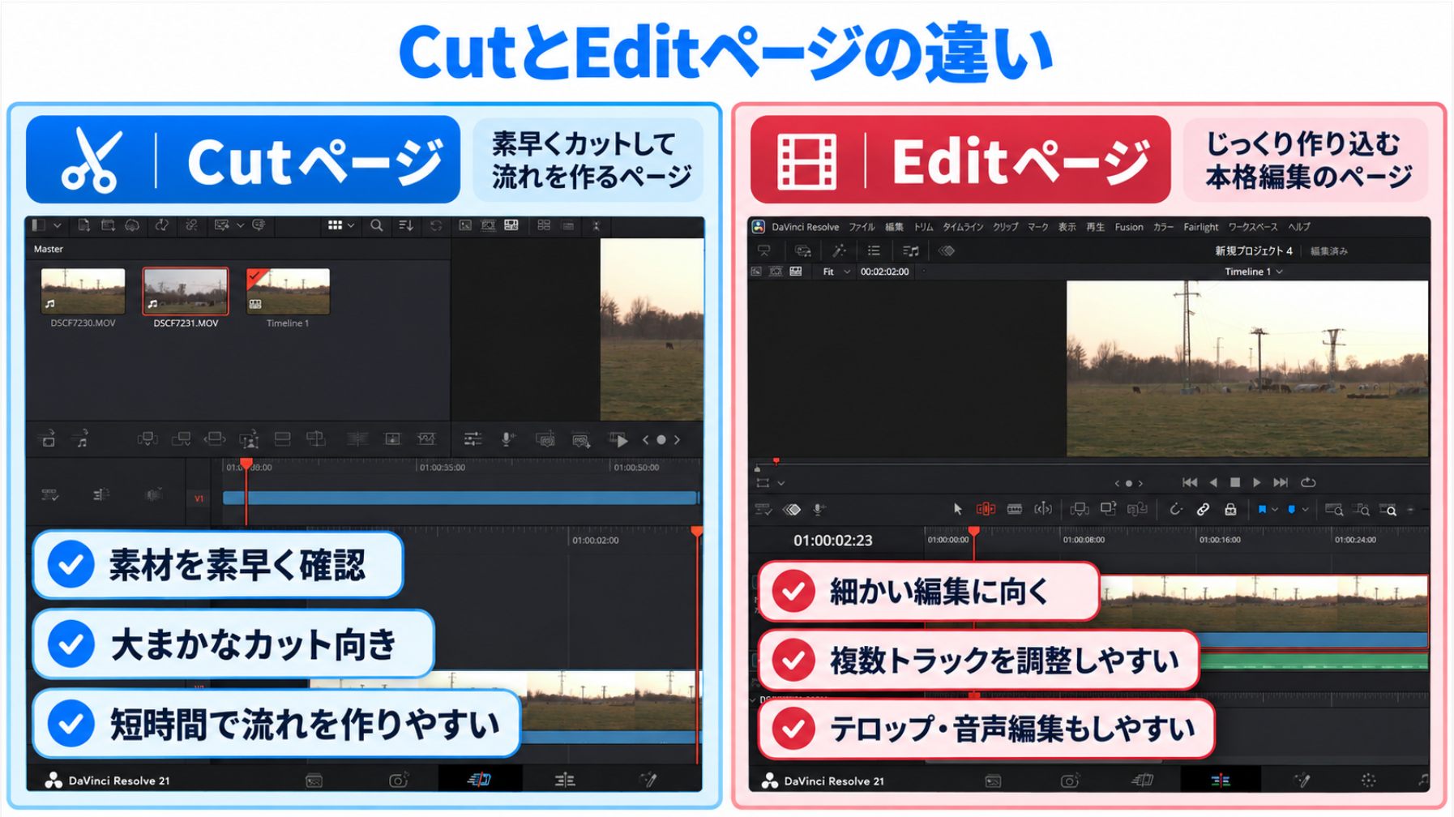
Task: Switch Cut page to Source Tape view
Action: 488,225
